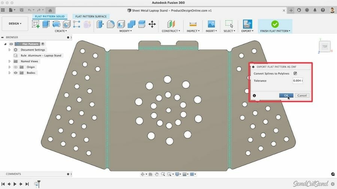
Task: Click the TOP face of ViewCube
Action: (325, 46)
